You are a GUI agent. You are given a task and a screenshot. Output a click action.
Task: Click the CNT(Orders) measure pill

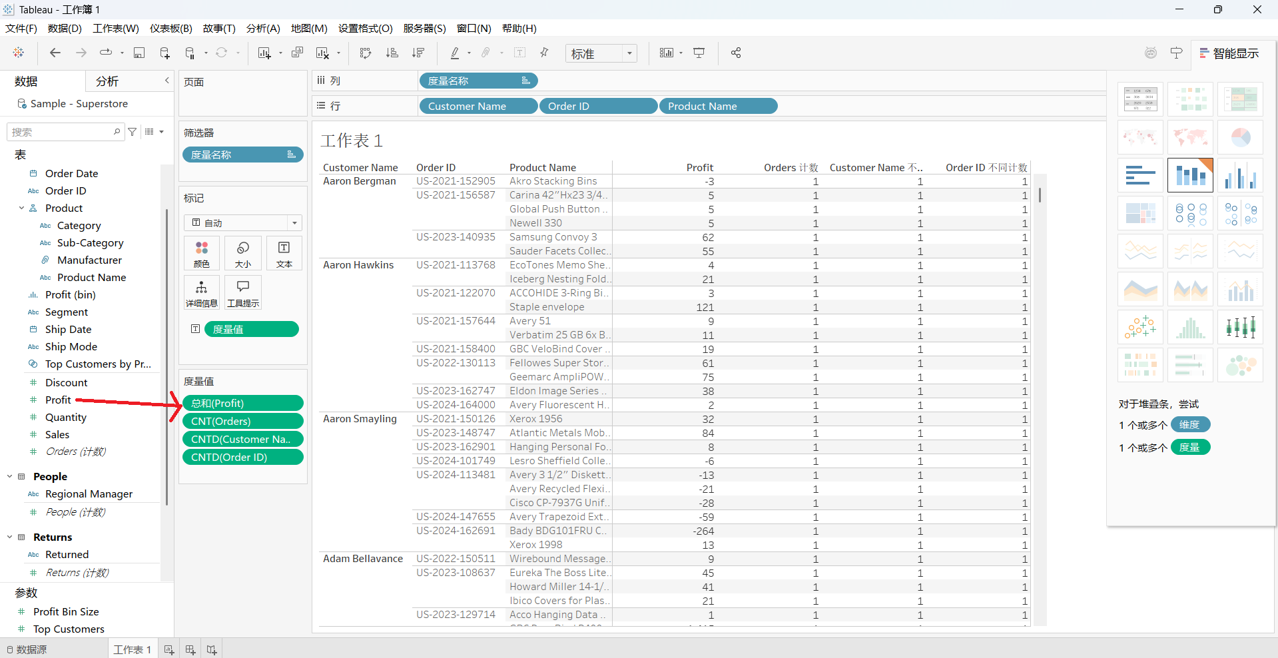coord(243,421)
